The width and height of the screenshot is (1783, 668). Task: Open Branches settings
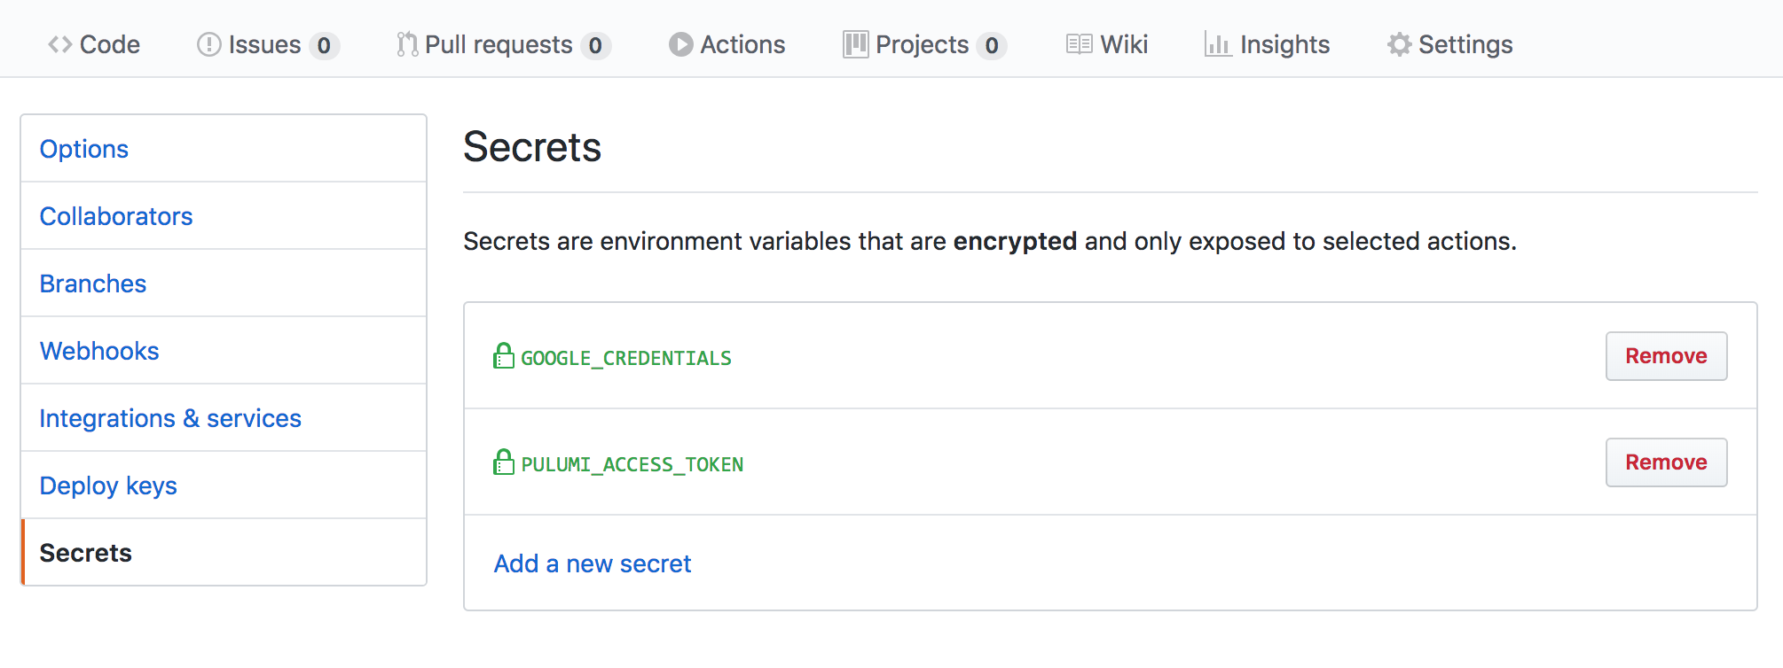coord(93,284)
